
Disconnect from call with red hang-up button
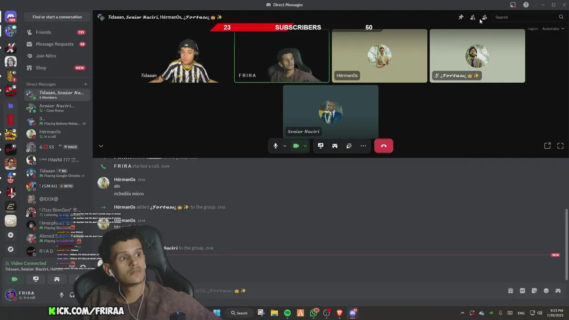pyautogui.click(x=384, y=146)
